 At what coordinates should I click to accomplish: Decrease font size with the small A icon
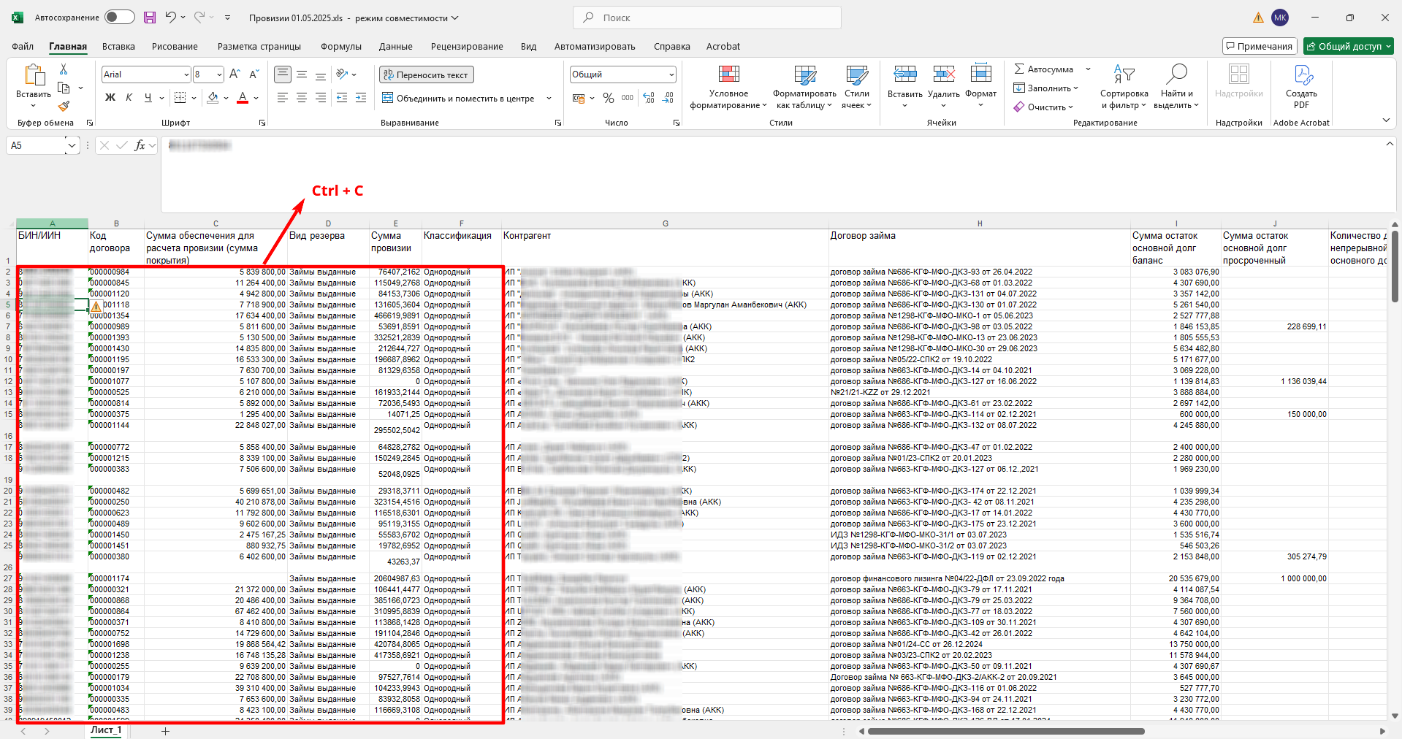(x=254, y=74)
